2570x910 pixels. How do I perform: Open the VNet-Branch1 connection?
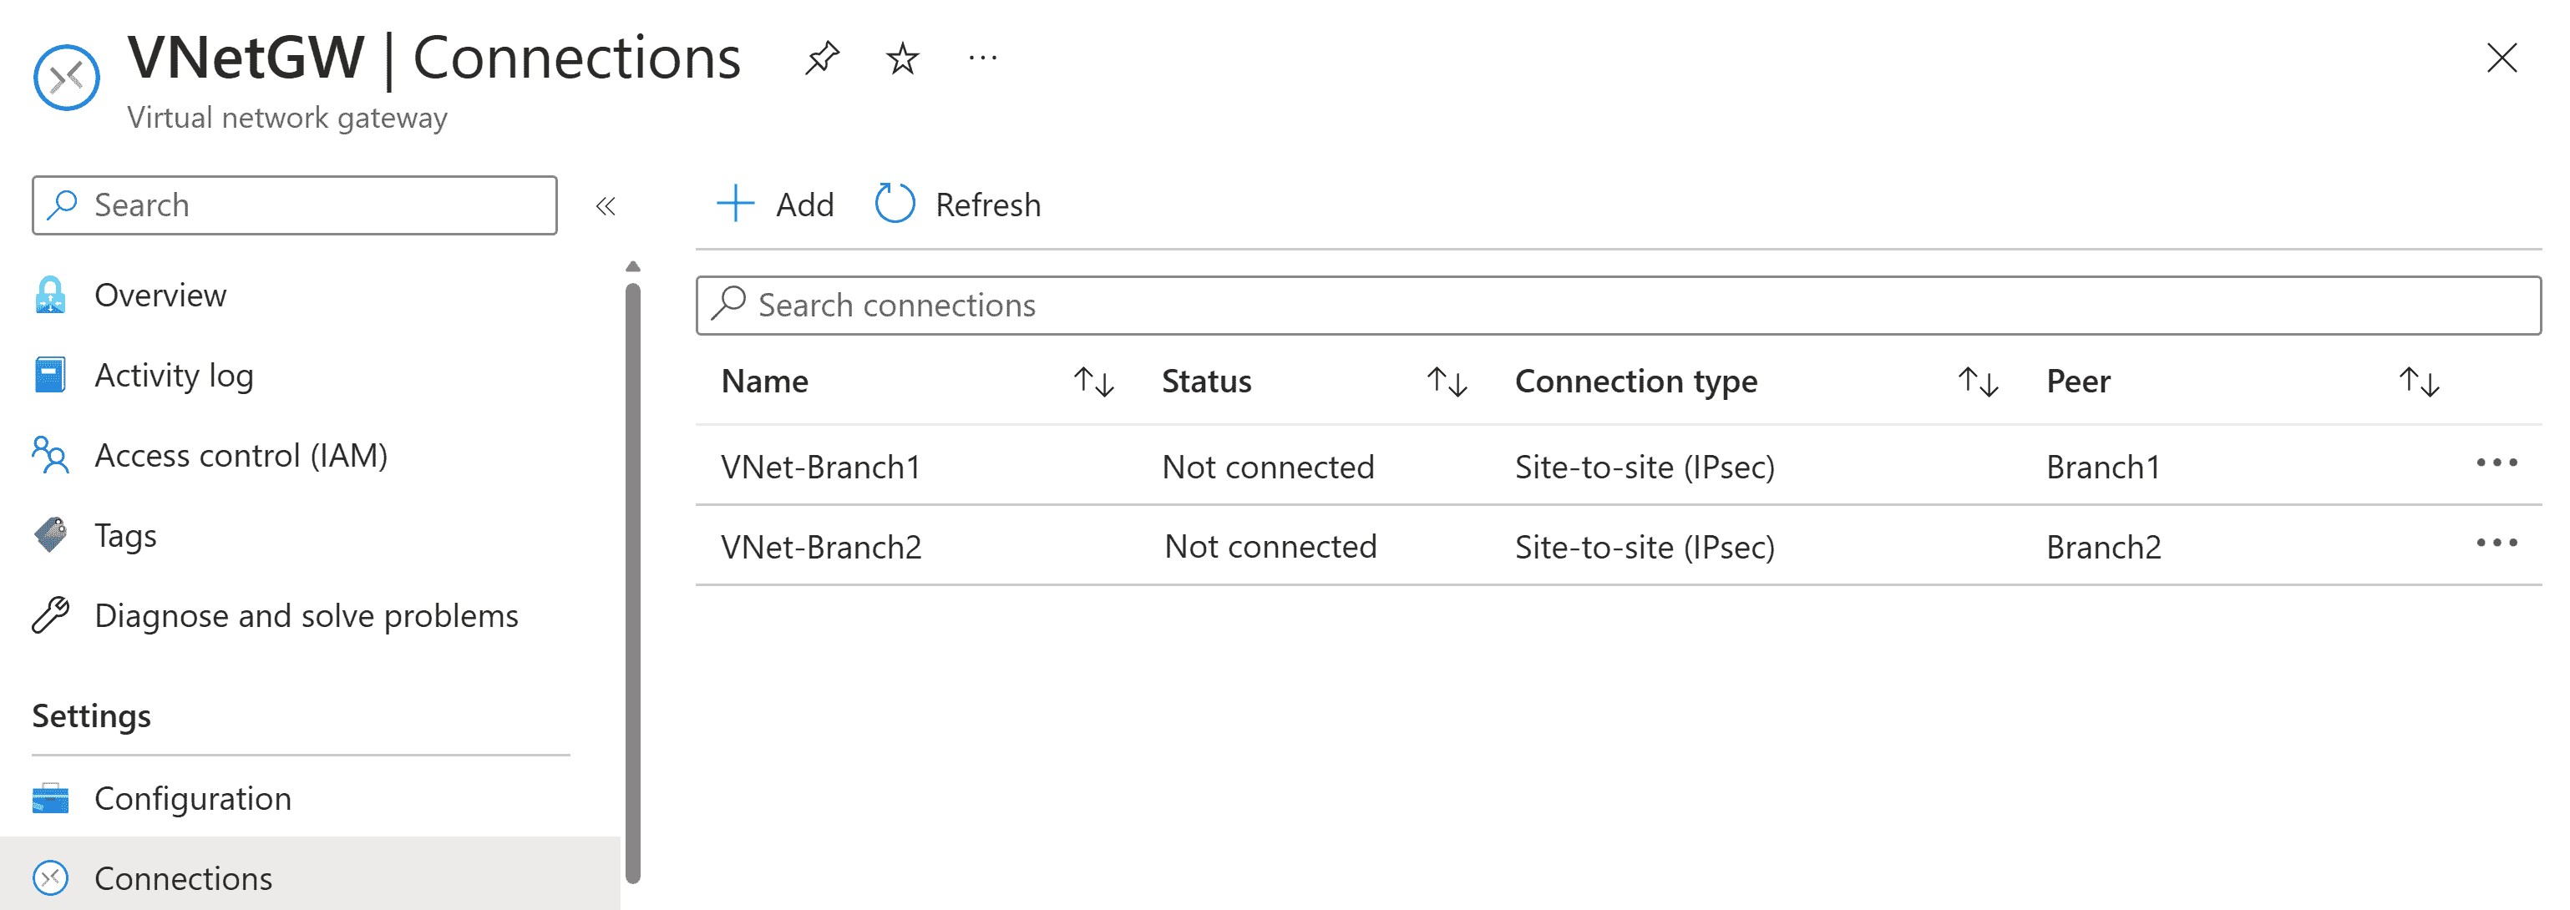pyautogui.click(x=820, y=467)
